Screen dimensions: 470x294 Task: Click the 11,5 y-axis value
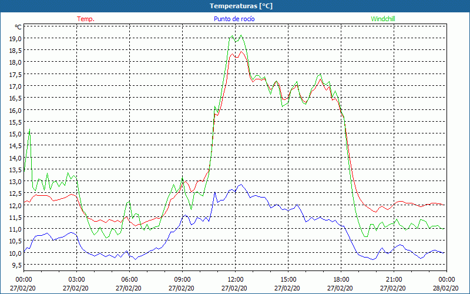point(16,217)
